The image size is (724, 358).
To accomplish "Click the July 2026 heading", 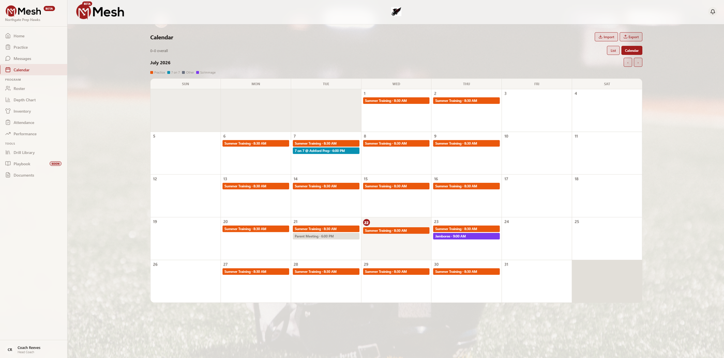I will 160,63.
